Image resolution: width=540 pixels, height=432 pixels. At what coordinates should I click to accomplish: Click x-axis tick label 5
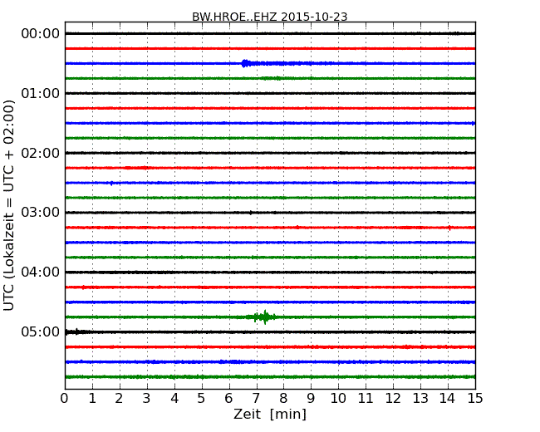202,399
